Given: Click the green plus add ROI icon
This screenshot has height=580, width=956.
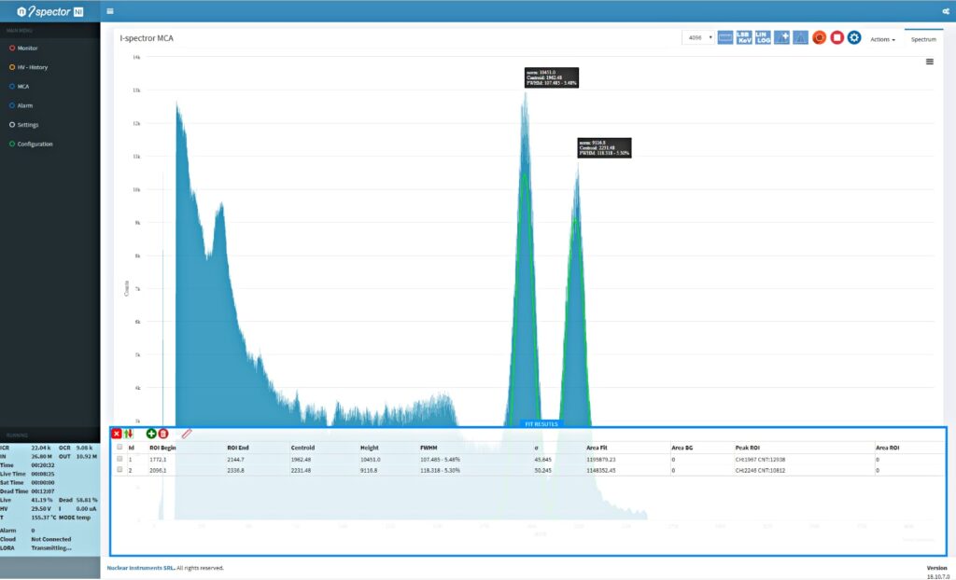Looking at the screenshot, I should tap(151, 434).
